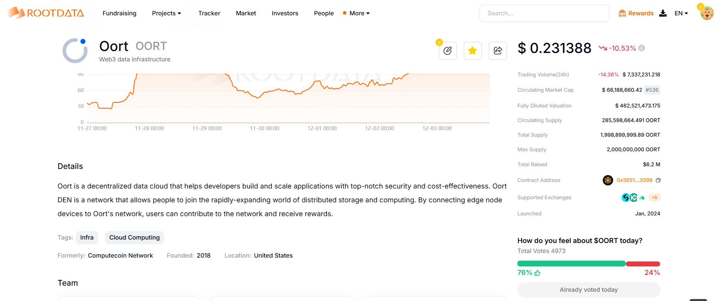Share the Oort project page

(498, 51)
